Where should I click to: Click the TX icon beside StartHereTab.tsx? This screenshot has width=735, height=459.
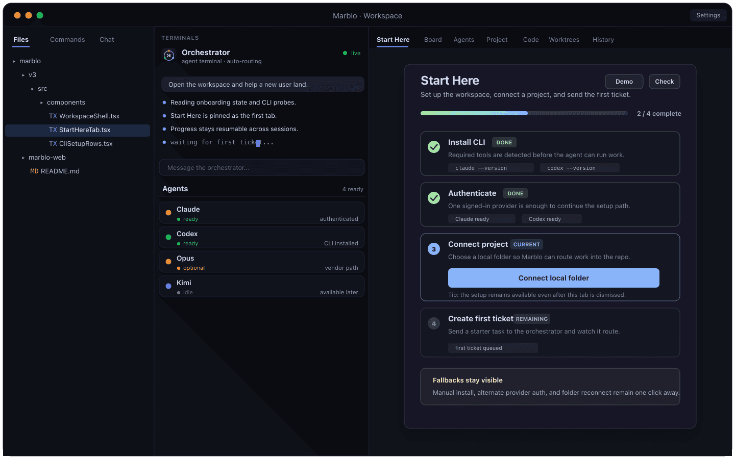pos(53,130)
